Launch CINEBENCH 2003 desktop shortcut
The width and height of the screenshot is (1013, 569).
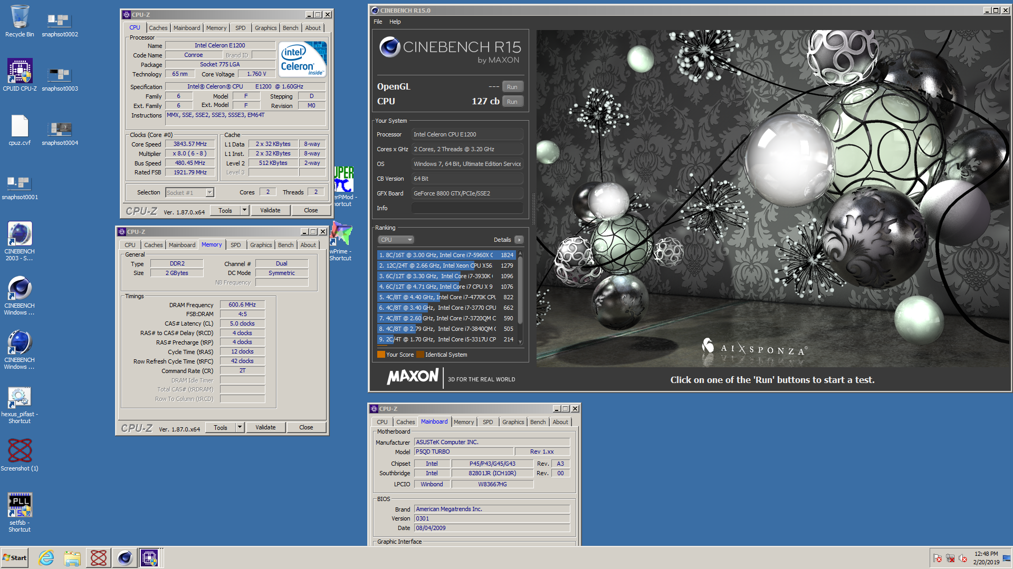[20, 241]
